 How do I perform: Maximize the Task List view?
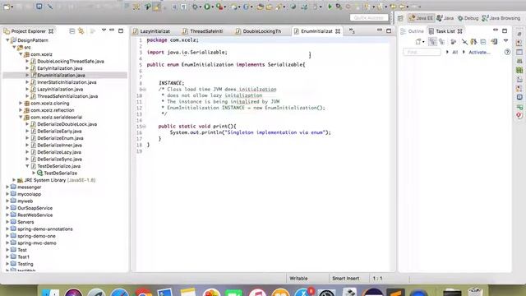pos(505,31)
